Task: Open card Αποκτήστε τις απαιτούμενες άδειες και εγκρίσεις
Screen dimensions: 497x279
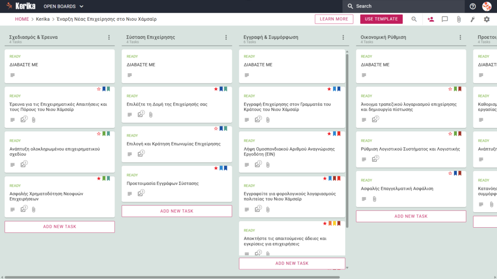Action: (x=292, y=238)
